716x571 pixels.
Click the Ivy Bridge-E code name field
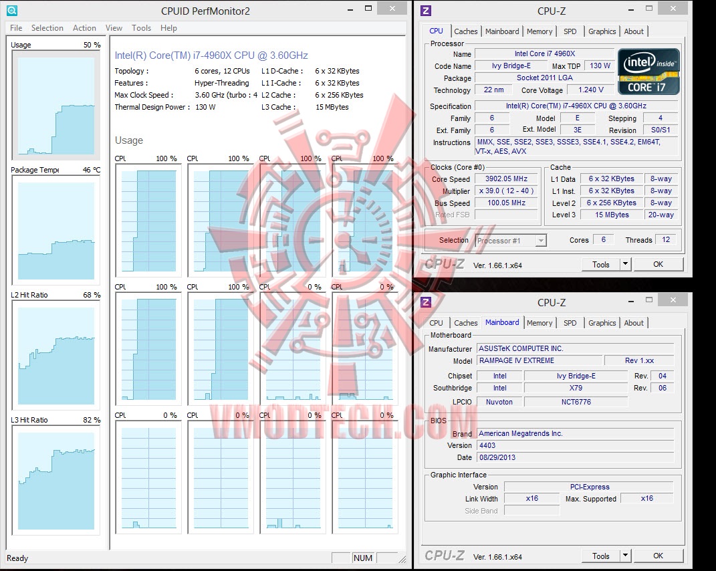(511, 66)
